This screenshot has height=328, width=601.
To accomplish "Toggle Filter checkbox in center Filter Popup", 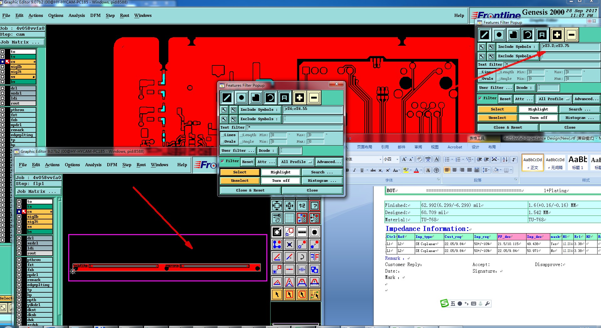I will click(223, 161).
